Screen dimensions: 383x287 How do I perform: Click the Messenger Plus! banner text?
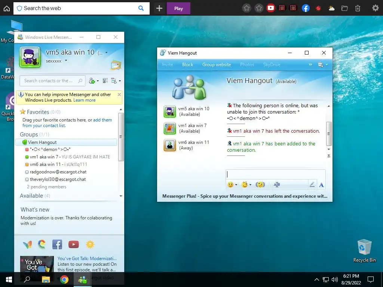(x=245, y=196)
